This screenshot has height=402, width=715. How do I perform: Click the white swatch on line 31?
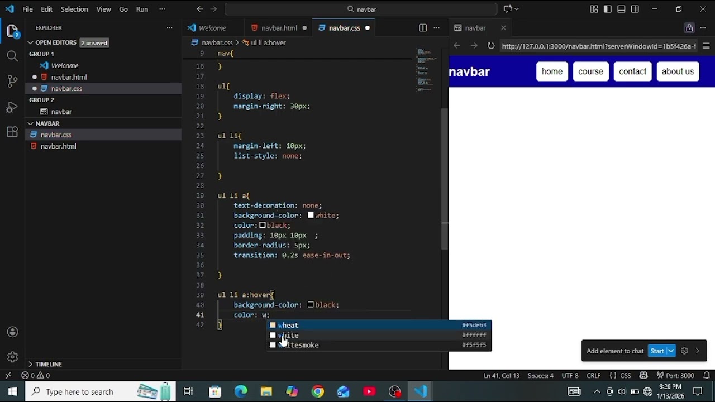311,215
